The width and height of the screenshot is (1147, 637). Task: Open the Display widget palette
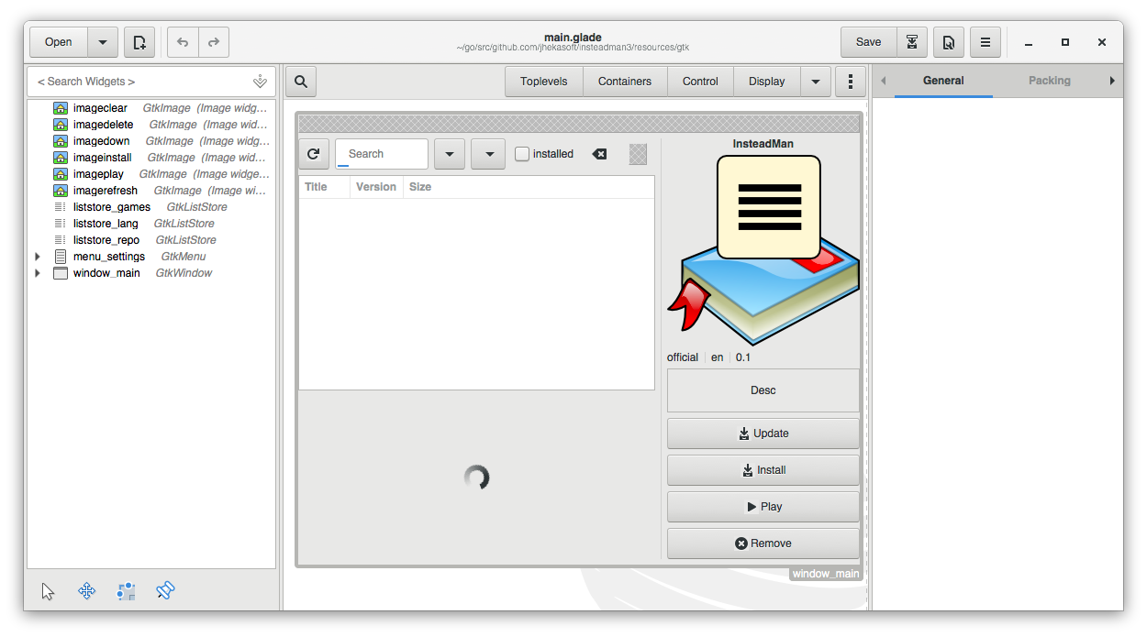point(767,81)
